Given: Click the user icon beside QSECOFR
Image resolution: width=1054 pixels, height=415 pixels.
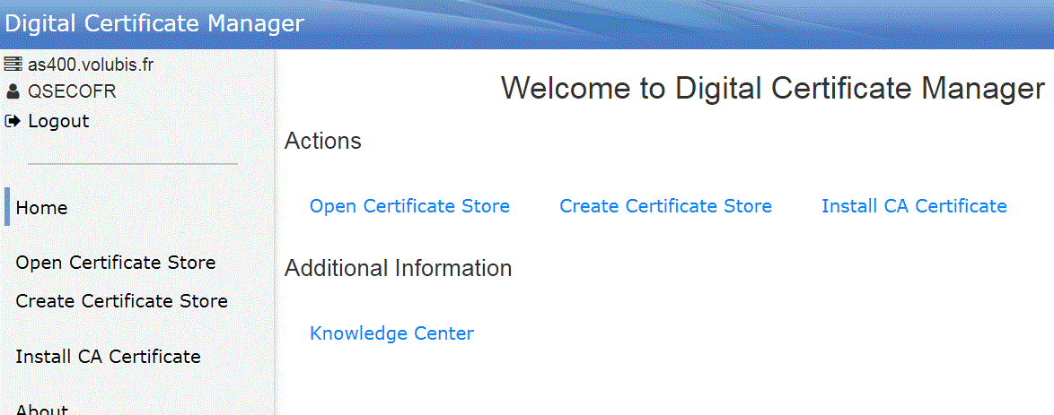Looking at the screenshot, I should point(13,91).
